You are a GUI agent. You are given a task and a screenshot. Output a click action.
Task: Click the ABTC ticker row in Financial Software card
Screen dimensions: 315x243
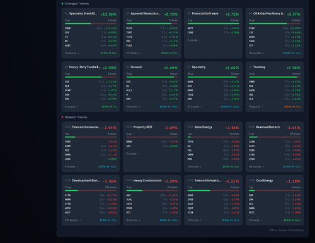click(x=214, y=28)
